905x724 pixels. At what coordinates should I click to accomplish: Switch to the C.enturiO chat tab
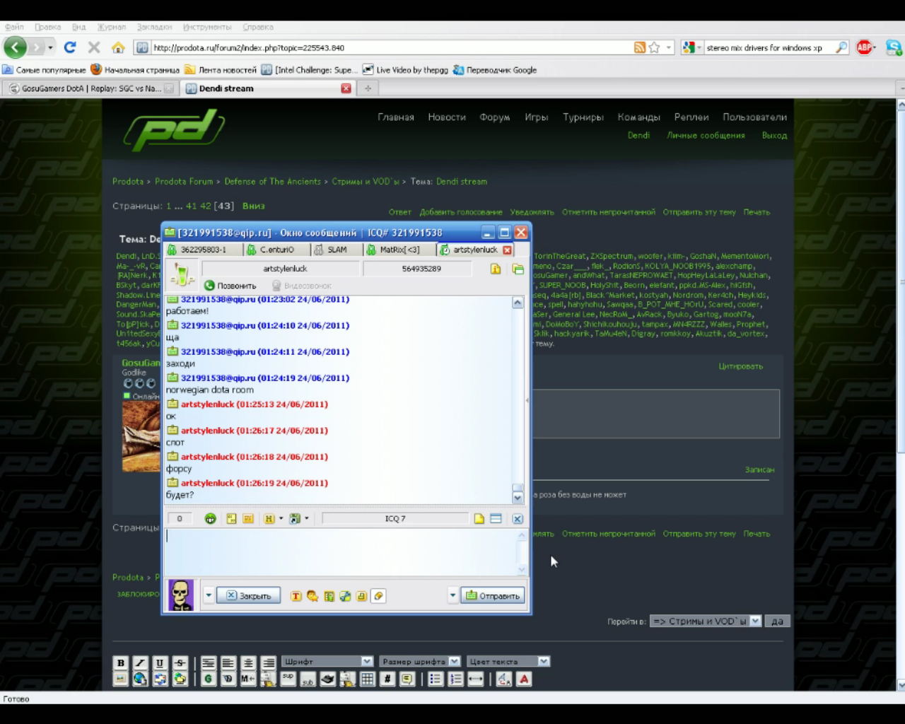tap(276, 250)
